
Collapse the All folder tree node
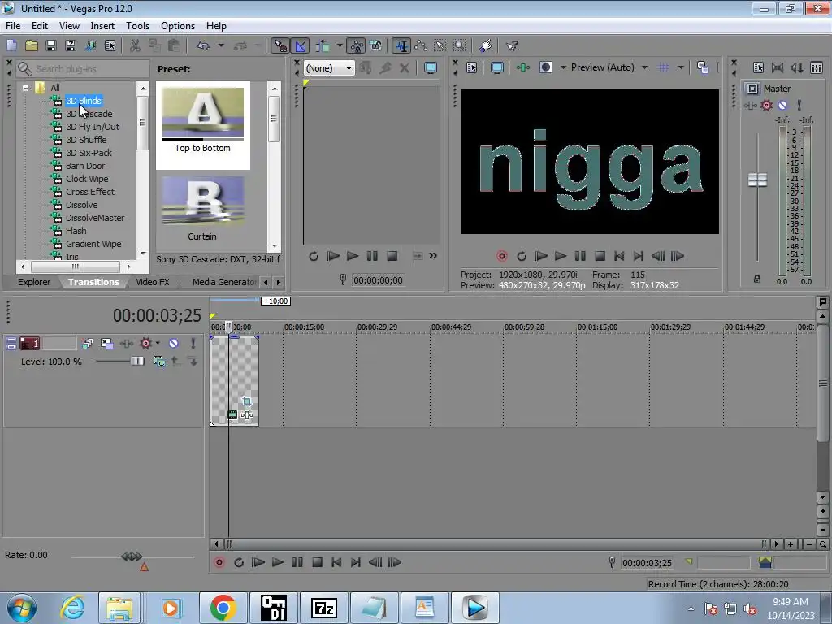(x=25, y=88)
